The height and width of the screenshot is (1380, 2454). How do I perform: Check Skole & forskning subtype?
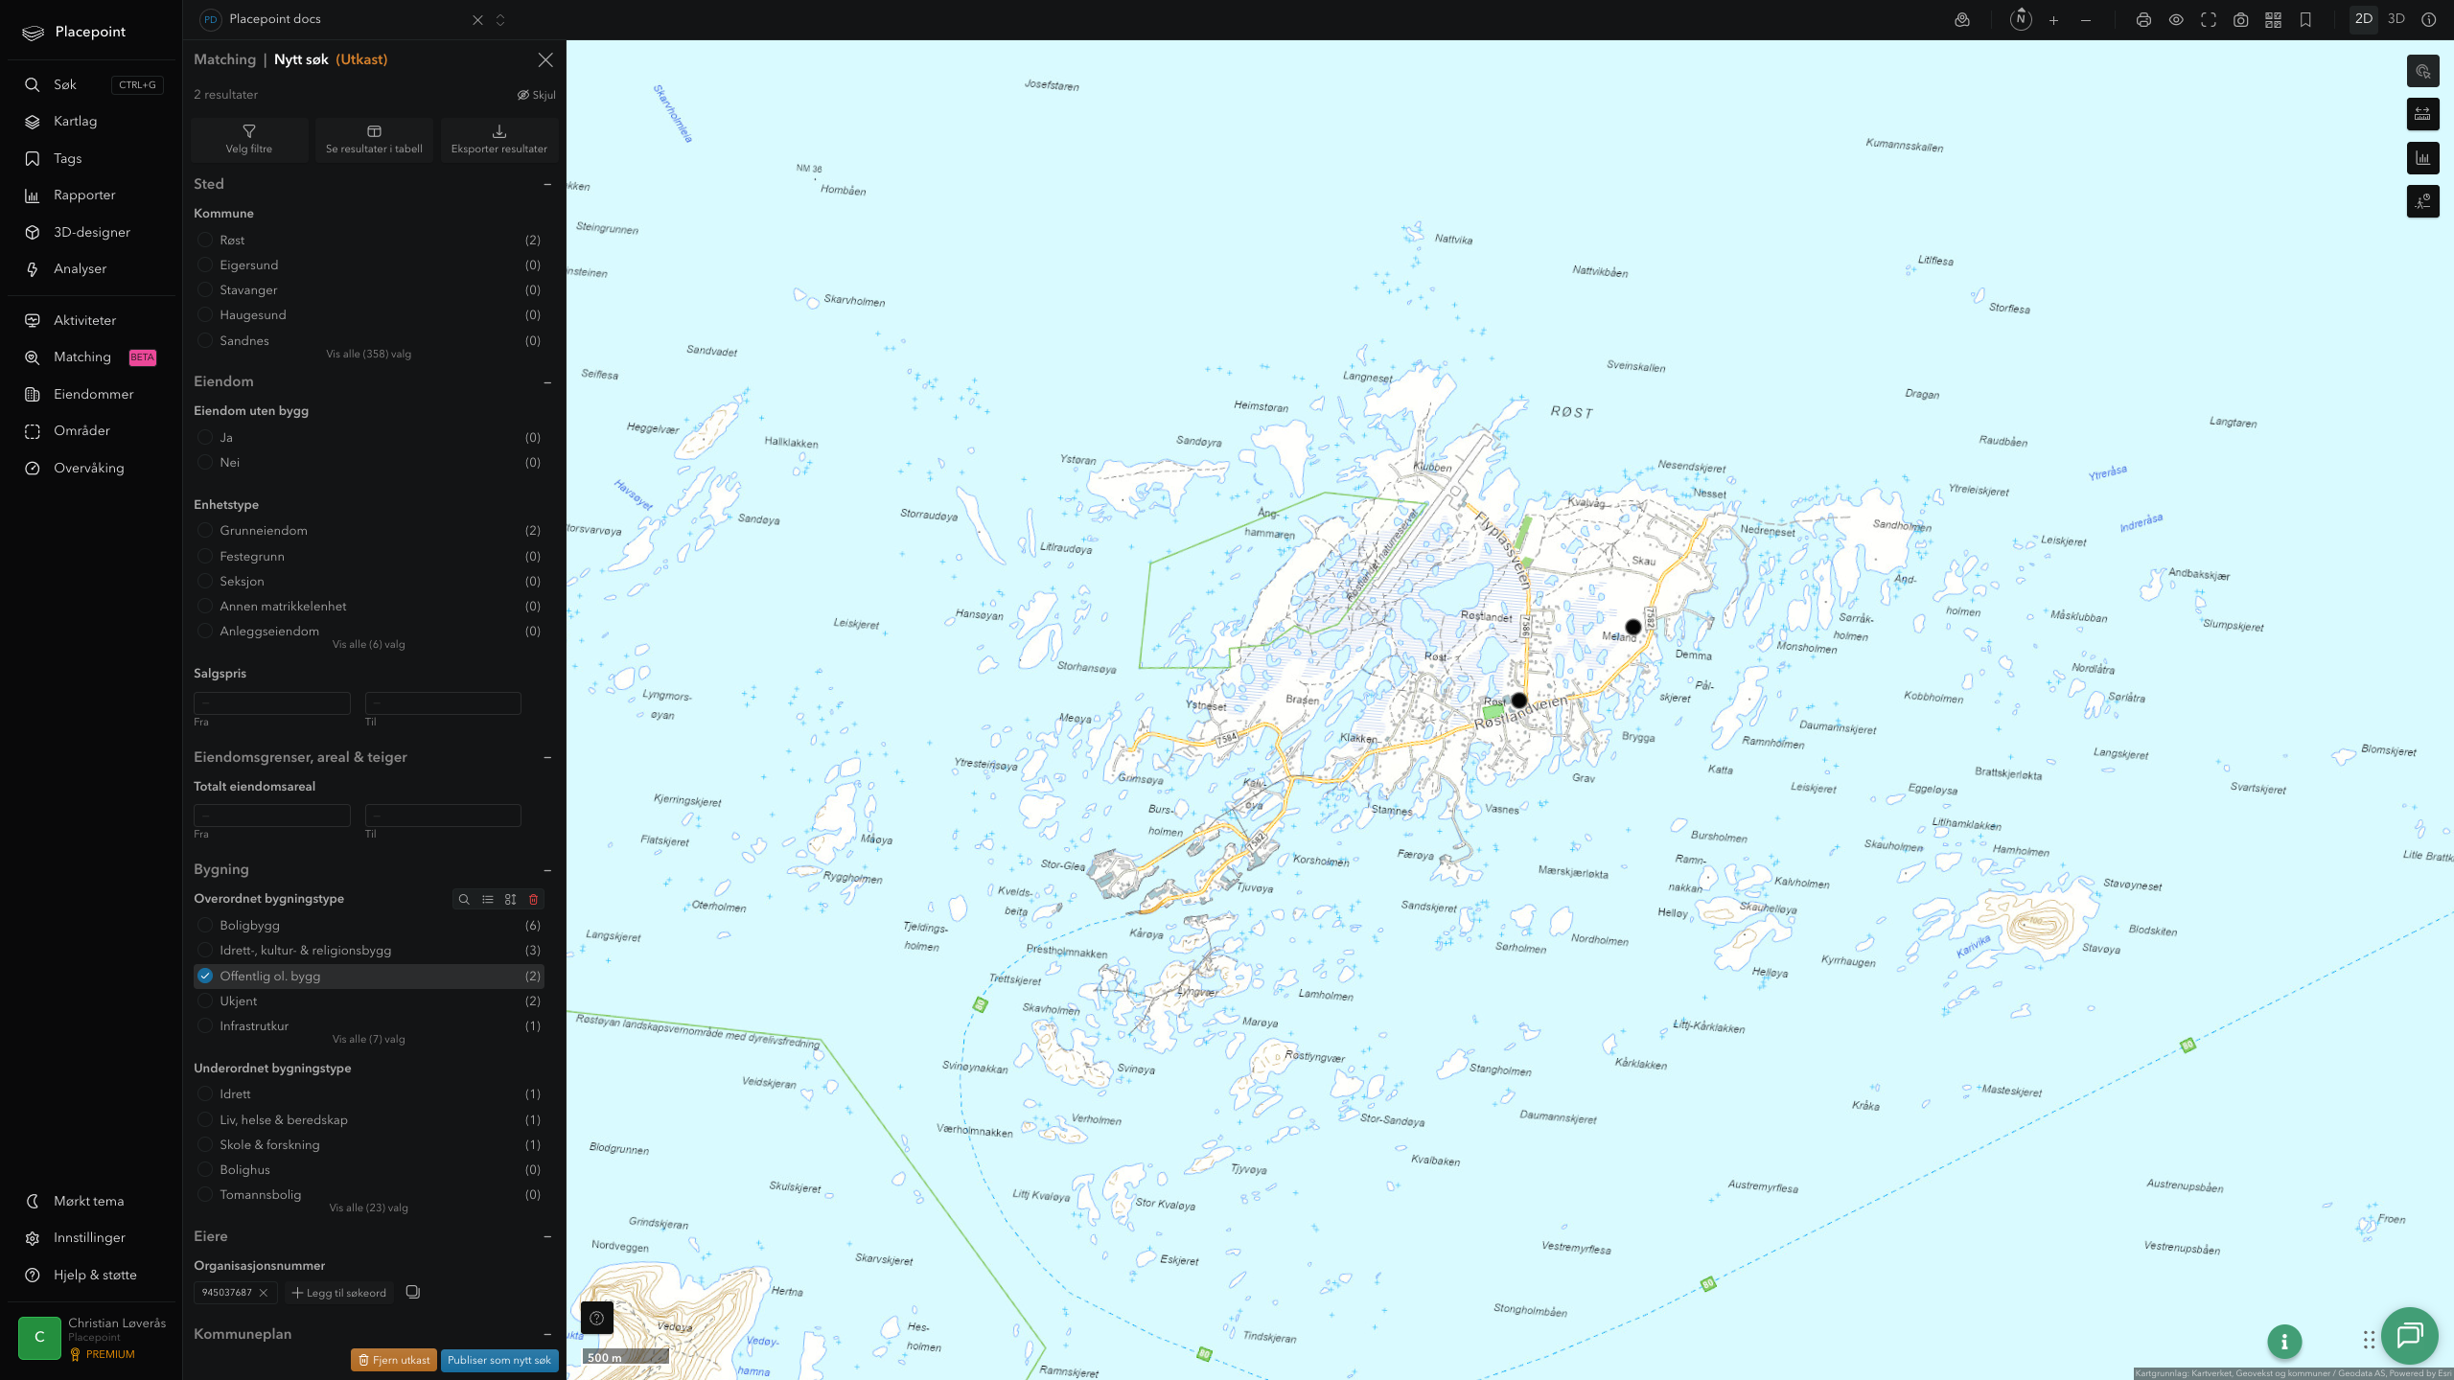point(205,1145)
